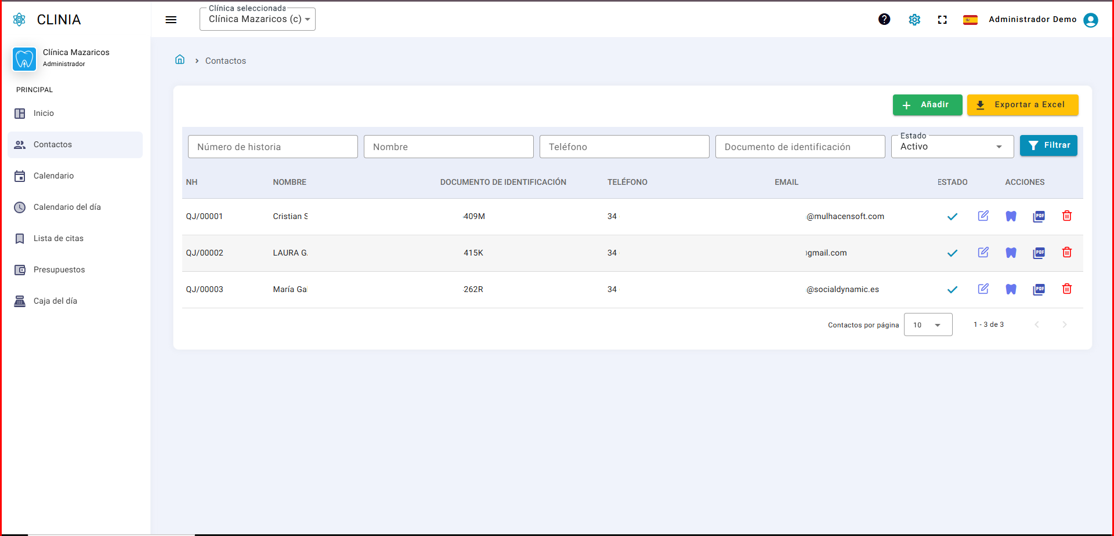Click the NH column header

click(x=191, y=182)
